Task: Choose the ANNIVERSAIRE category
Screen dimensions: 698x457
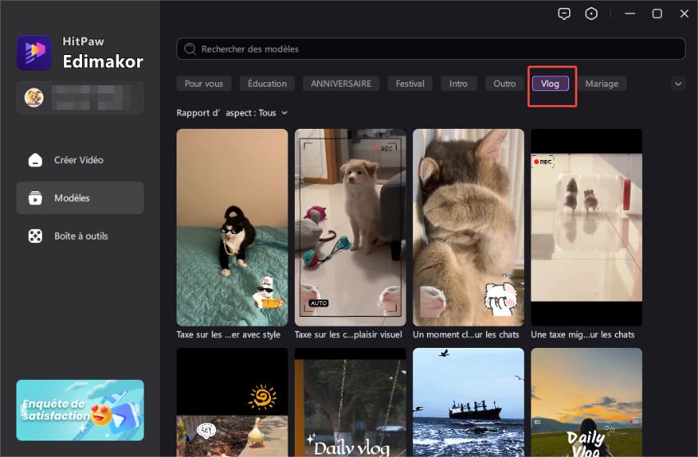Action: pos(341,84)
